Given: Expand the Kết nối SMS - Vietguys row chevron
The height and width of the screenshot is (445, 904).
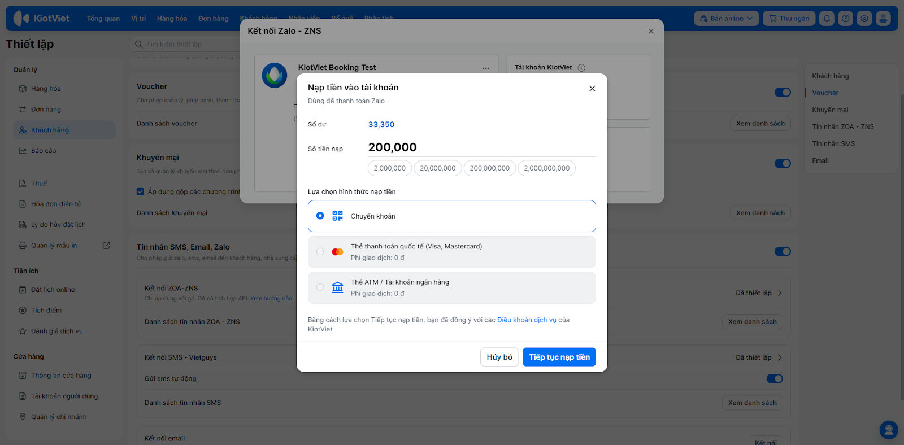Looking at the screenshot, I should pos(780,357).
